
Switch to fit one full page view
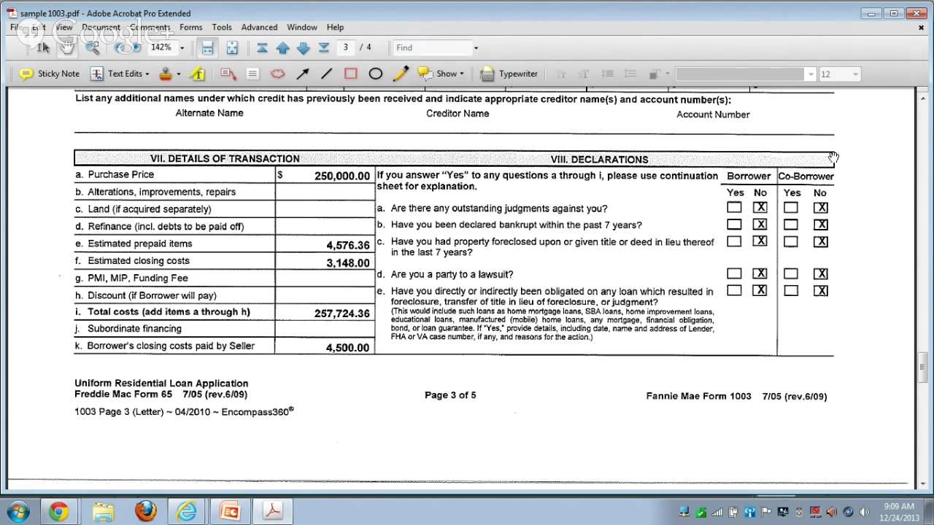coord(232,47)
